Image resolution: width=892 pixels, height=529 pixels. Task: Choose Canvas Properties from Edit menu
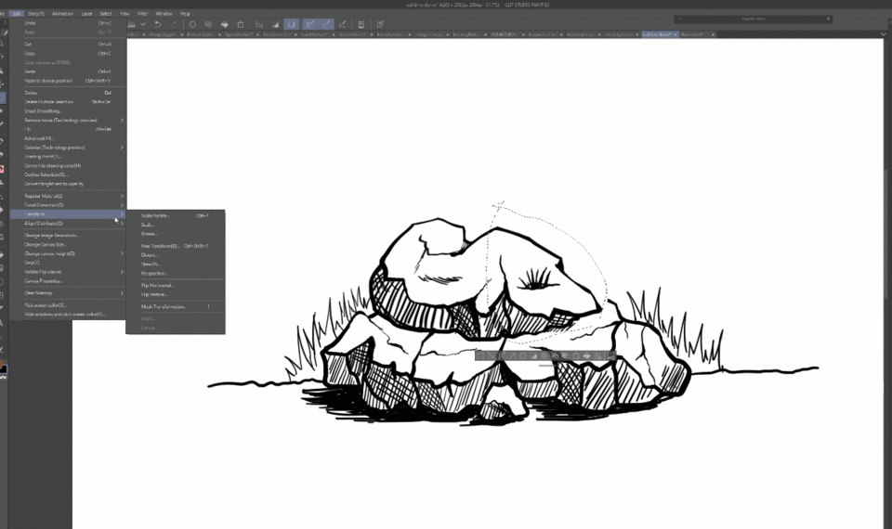click(68, 280)
